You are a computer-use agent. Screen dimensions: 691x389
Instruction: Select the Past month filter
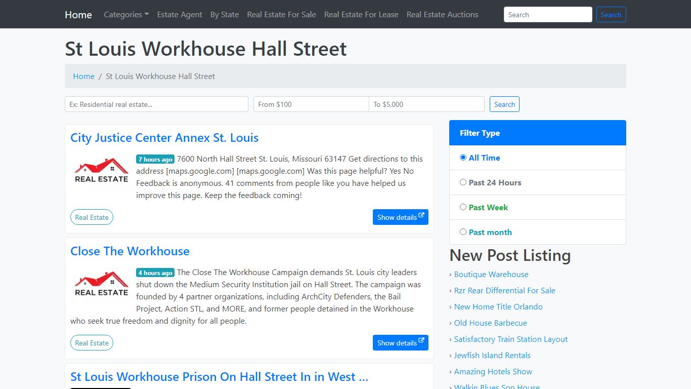[x=463, y=232]
